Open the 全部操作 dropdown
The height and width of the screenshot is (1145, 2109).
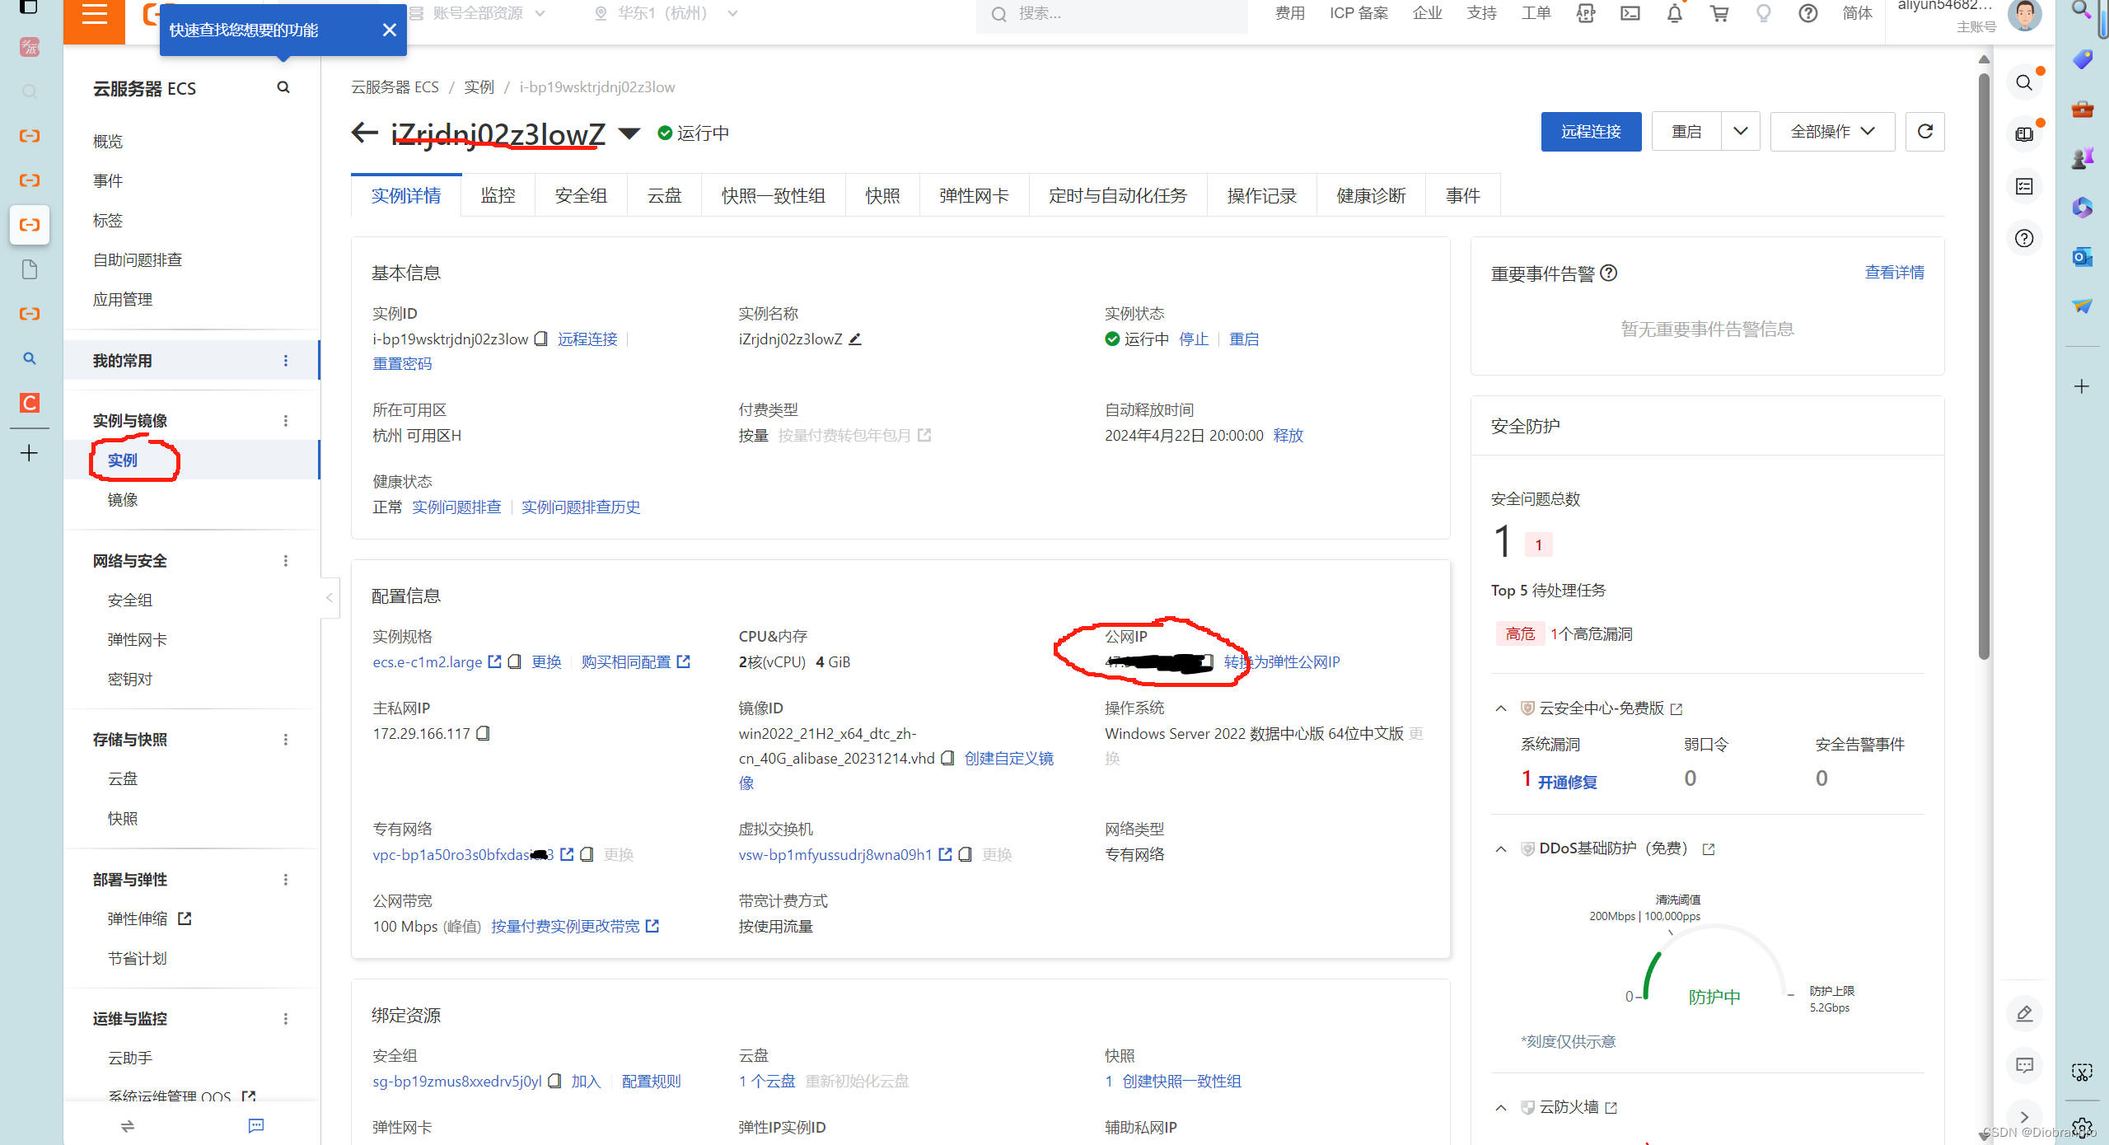tap(1832, 132)
